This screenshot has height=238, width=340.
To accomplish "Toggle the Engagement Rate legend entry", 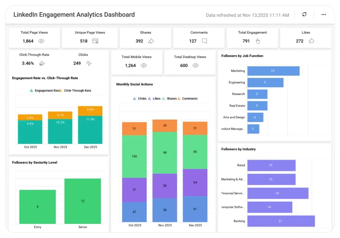I will point(45,91).
